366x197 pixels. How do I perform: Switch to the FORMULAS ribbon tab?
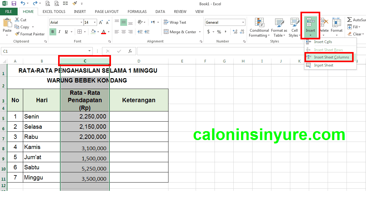[137, 11]
